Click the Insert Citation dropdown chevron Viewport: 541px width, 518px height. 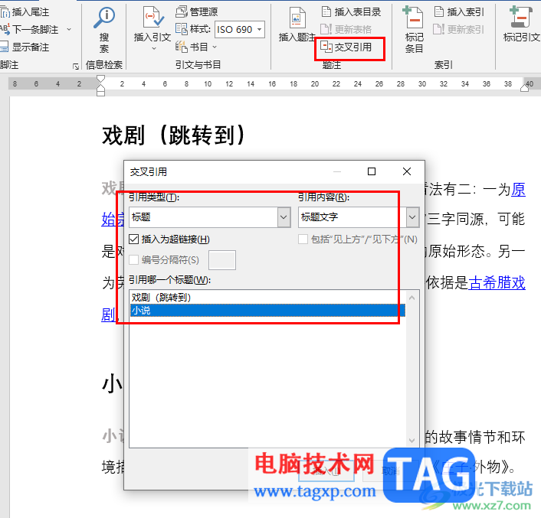pyautogui.click(x=154, y=48)
